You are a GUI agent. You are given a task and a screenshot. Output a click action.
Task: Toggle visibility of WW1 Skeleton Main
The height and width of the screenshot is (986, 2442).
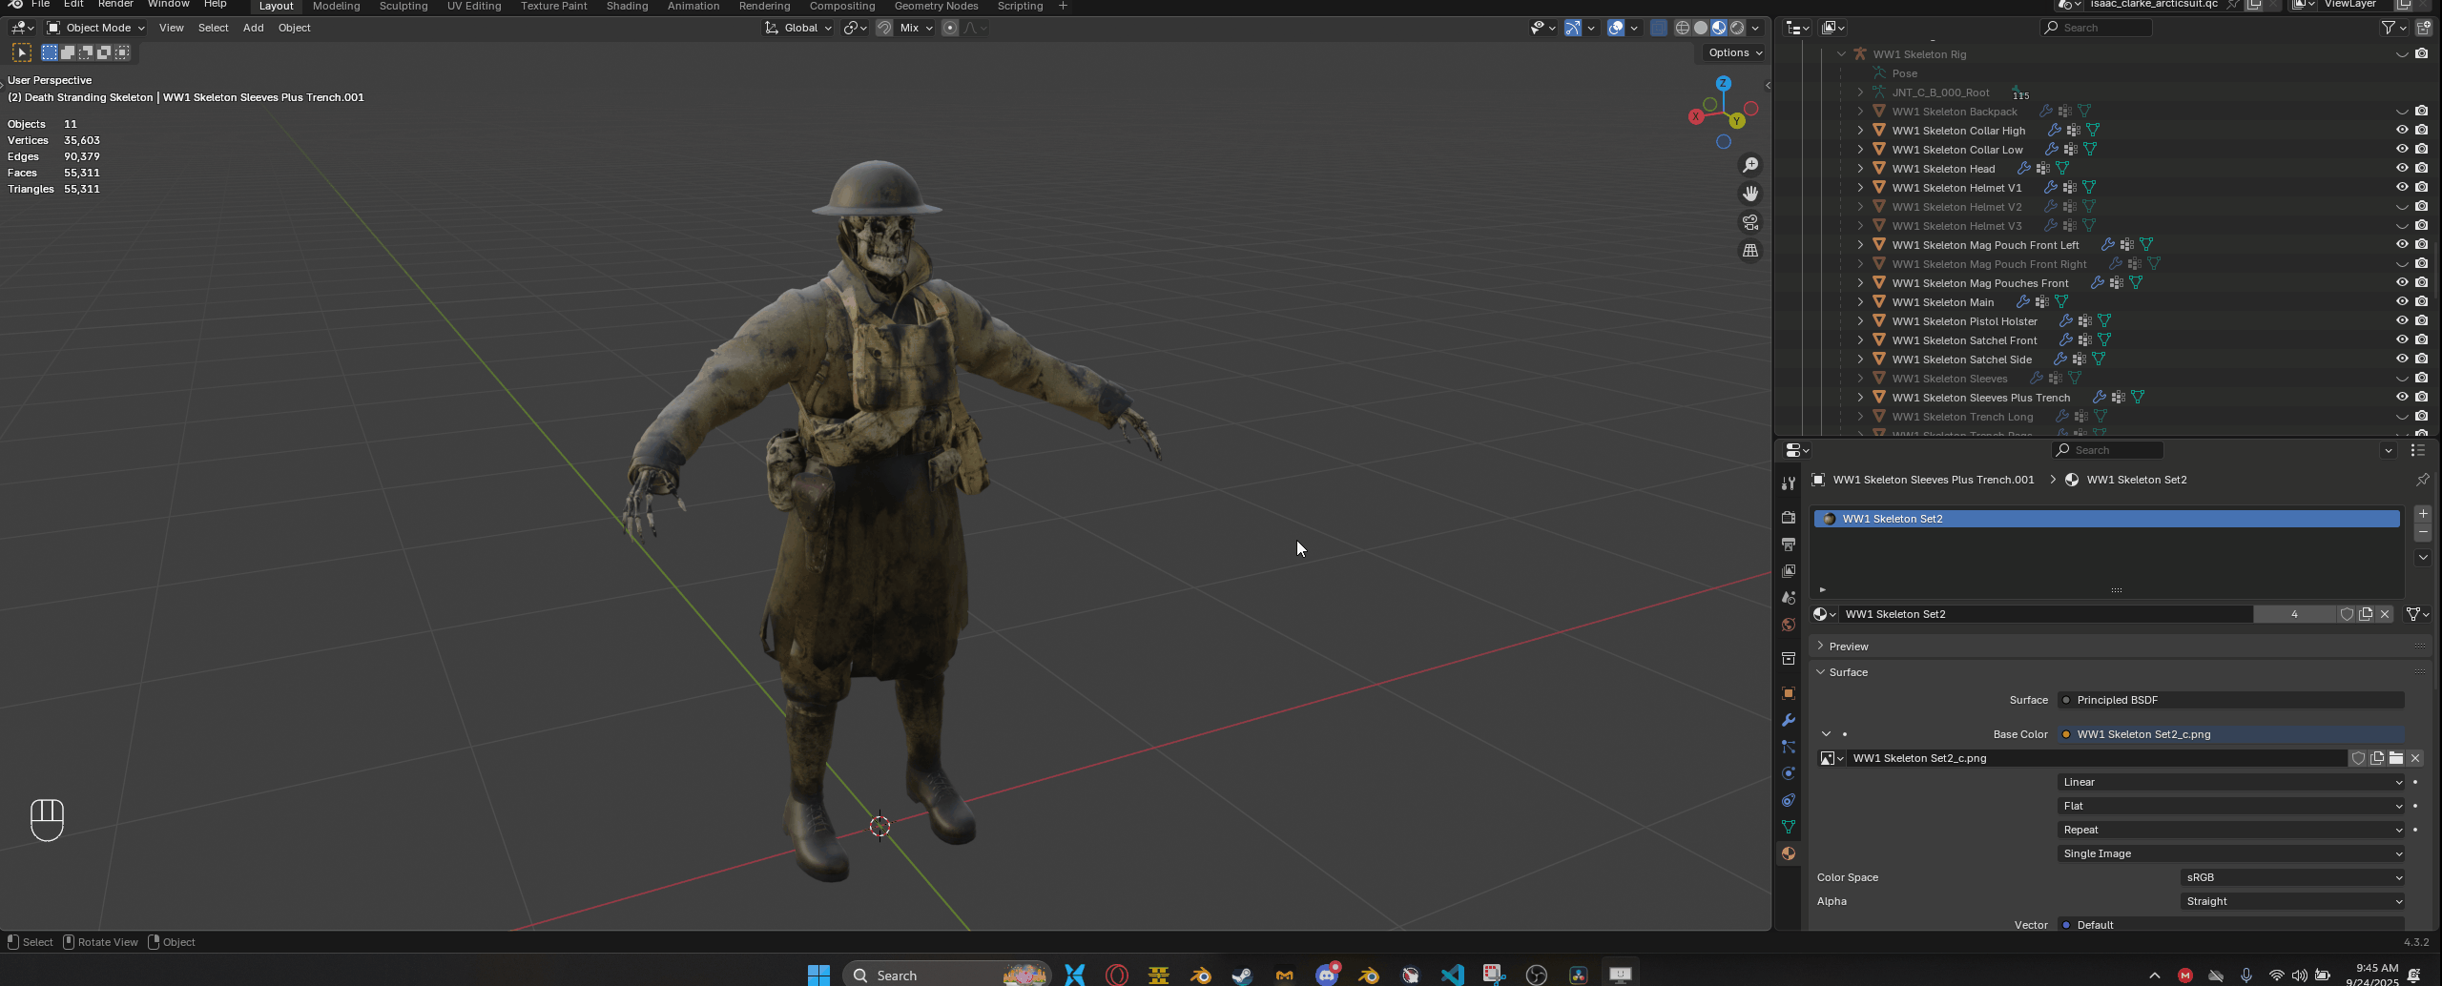point(2402,301)
